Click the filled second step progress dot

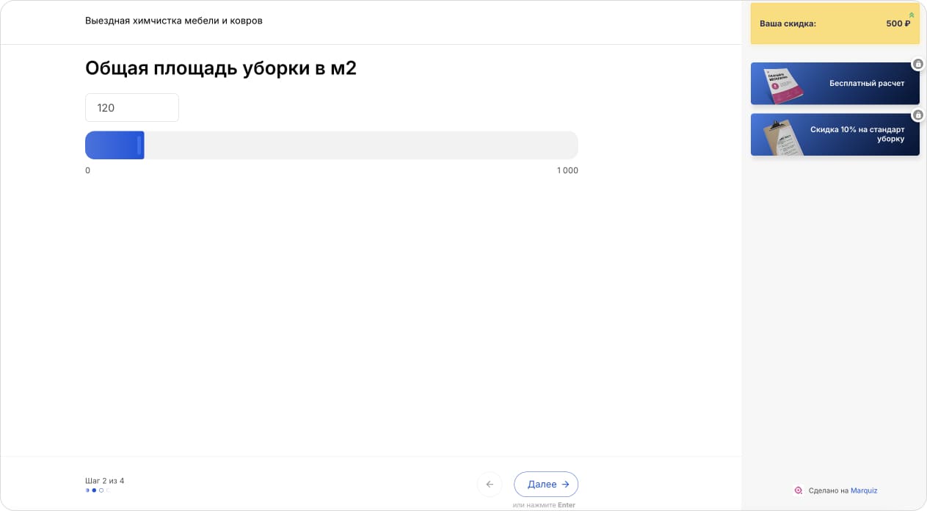click(94, 490)
